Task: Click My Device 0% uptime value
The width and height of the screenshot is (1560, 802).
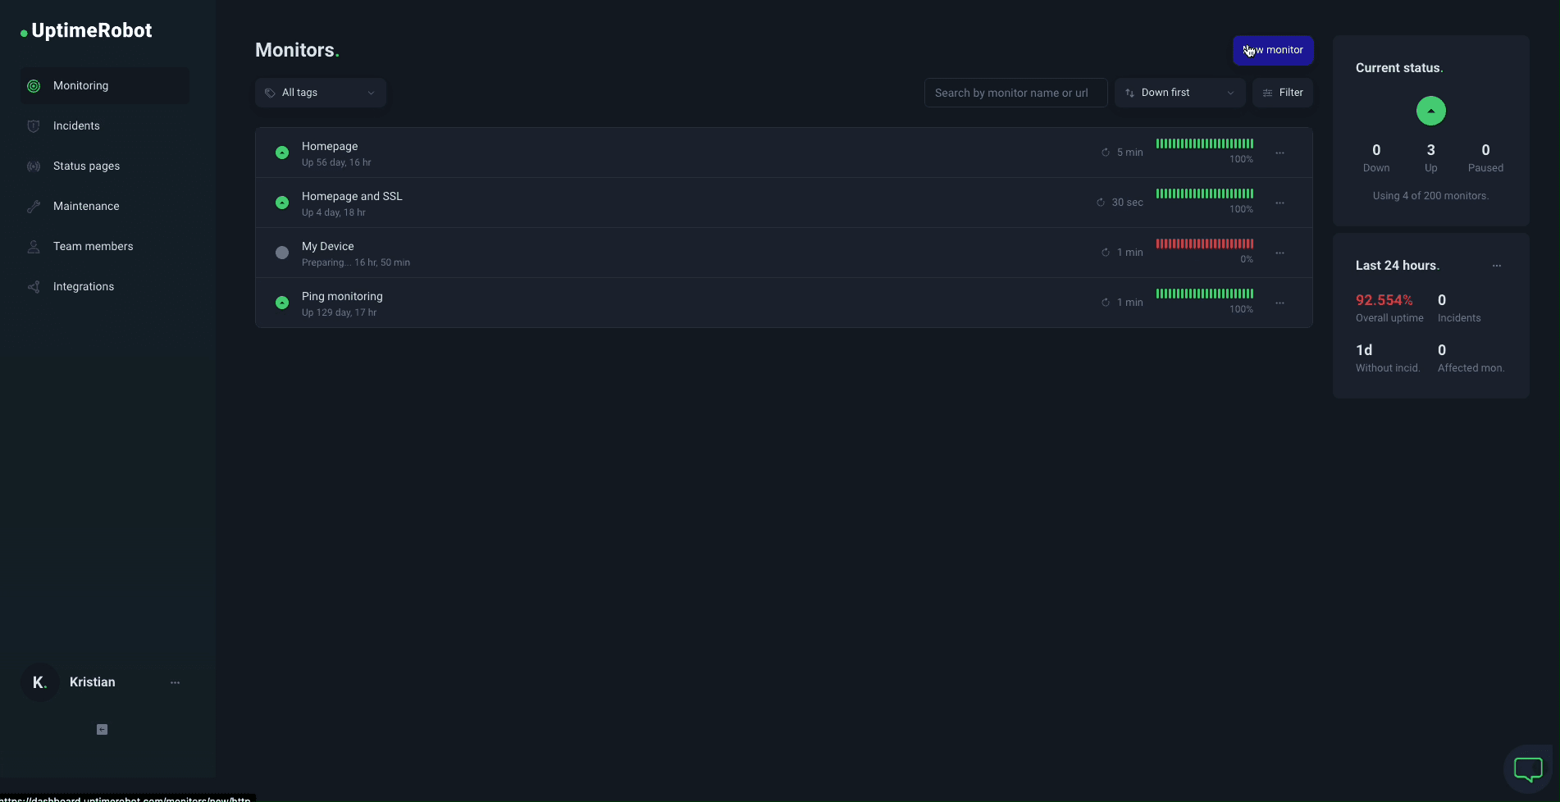Action: point(1247,259)
